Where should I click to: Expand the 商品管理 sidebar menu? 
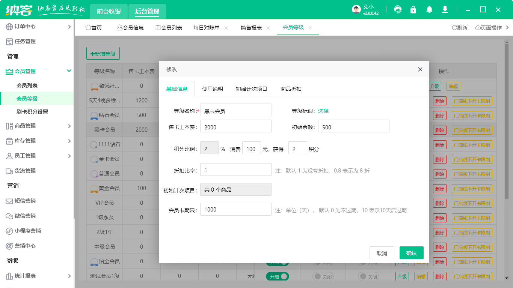[x=34, y=126]
